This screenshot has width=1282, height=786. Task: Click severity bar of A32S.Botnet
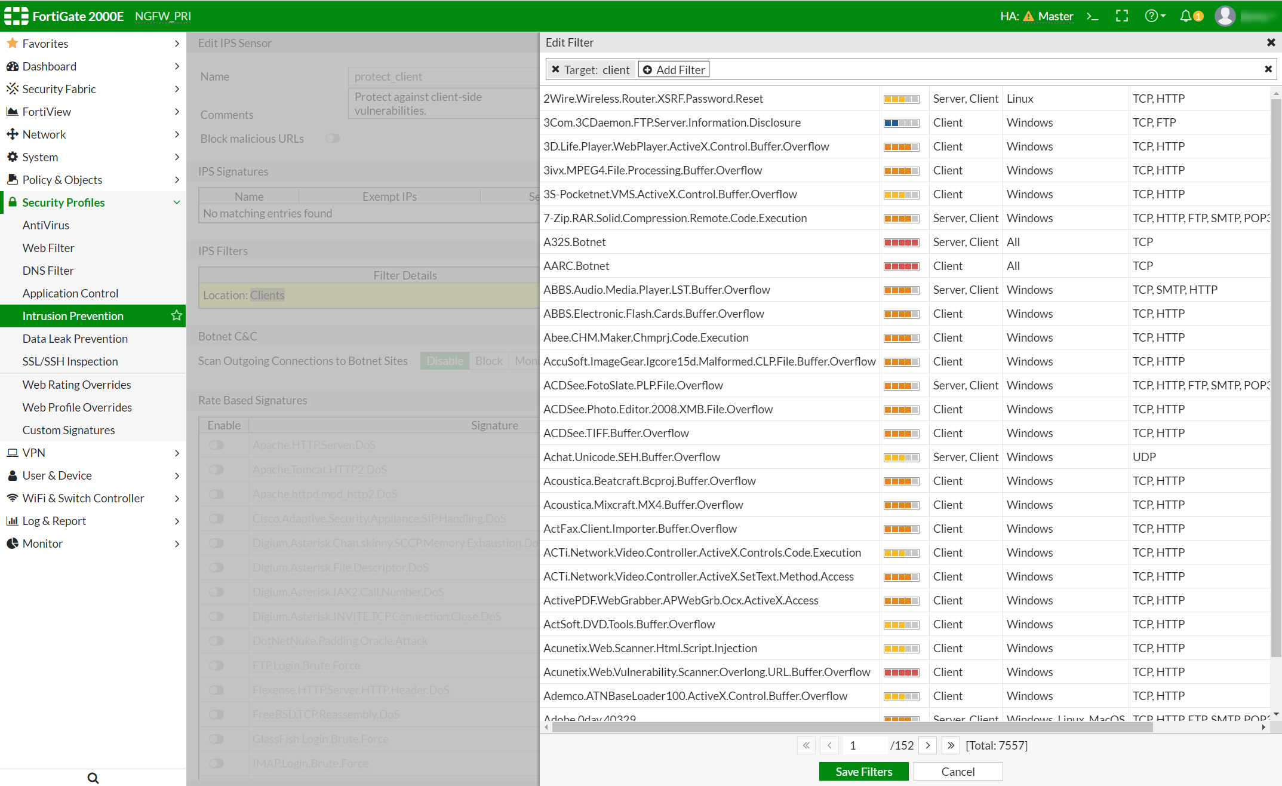point(902,242)
